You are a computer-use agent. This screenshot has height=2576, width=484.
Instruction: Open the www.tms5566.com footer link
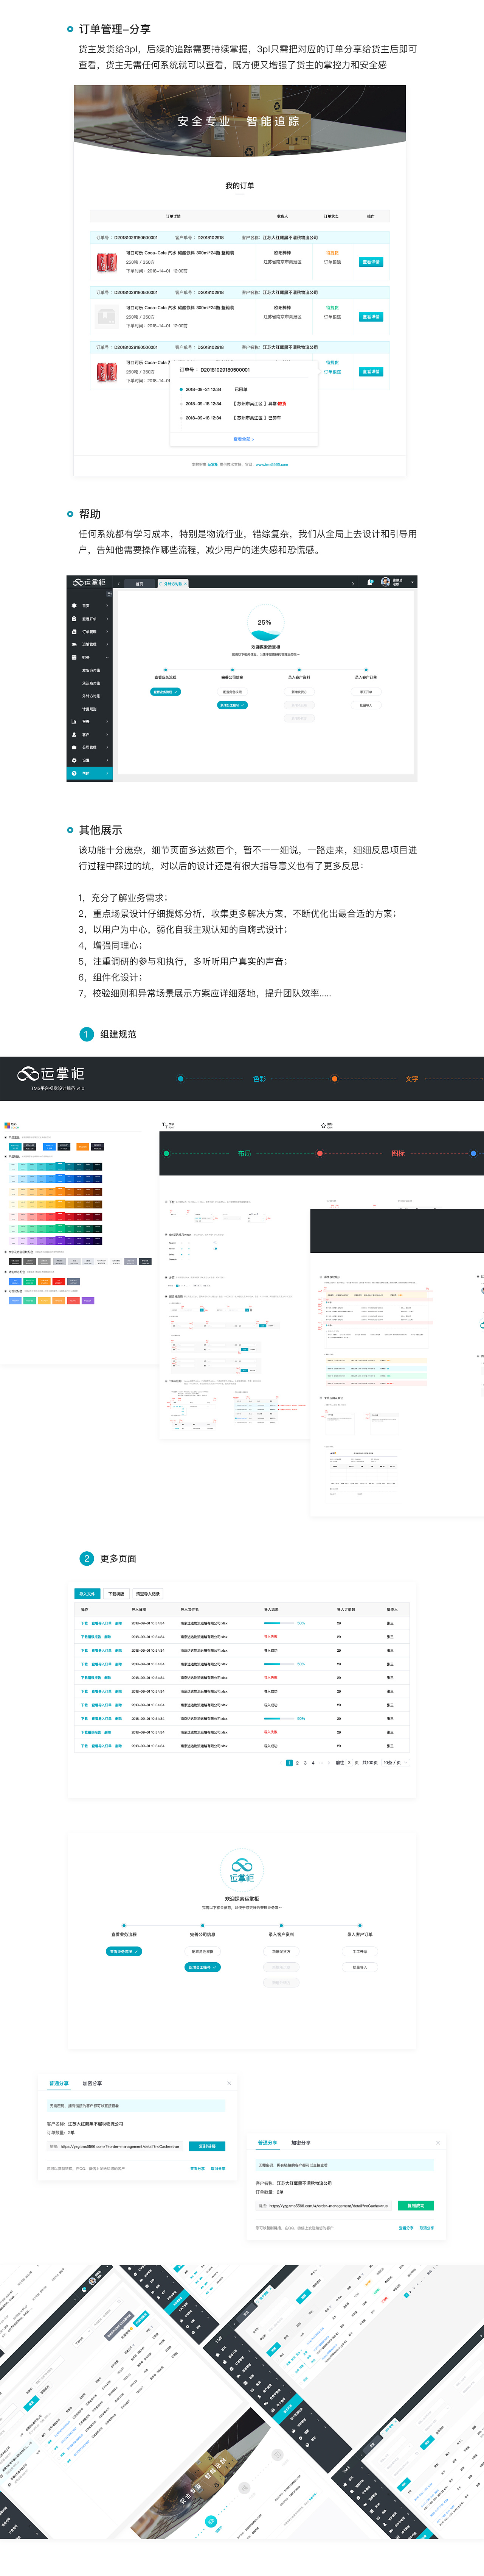271,464
